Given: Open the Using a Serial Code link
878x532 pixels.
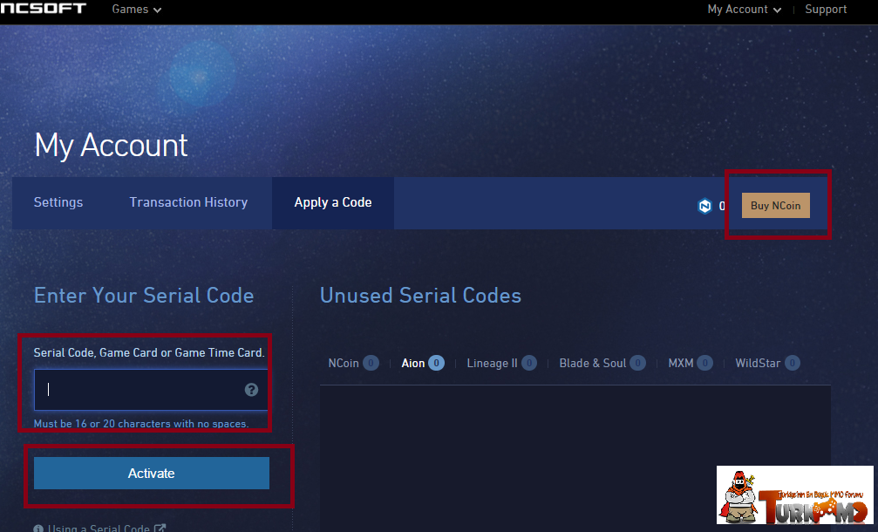Looking at the screenshot, I should [99, 529].
